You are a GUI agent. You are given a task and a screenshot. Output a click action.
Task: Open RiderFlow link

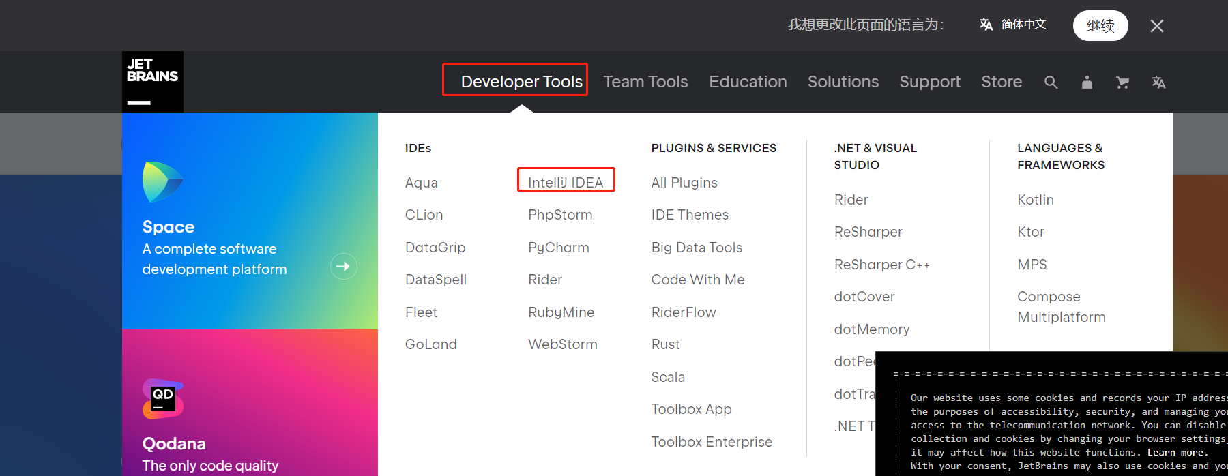point(684,312)
